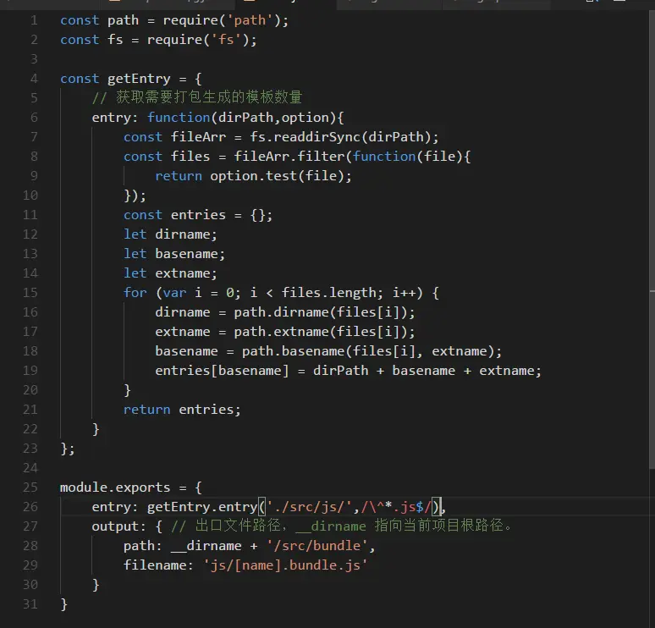Click files.length in the for loop
Image resolution: width=655 pixels, height=628 pixels.
(x=328, y=293)
